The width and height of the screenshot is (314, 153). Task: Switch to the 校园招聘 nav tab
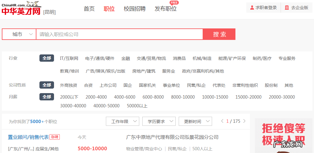134,9
